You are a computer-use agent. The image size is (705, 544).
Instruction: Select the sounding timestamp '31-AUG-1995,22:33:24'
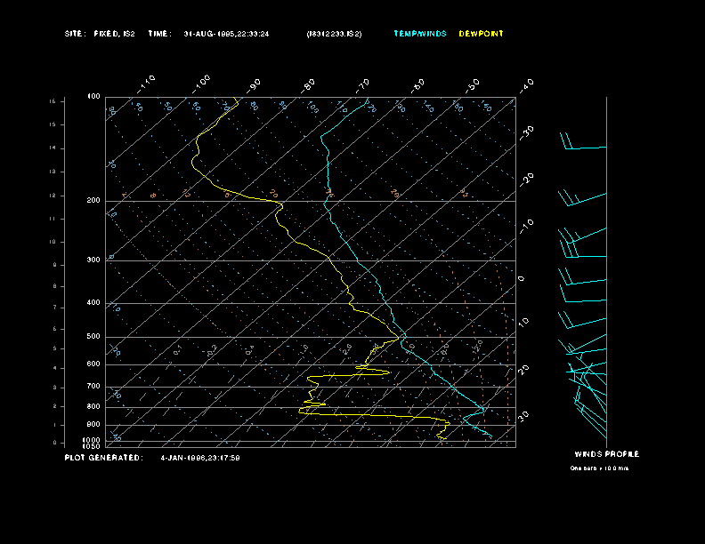[x=226, y=34]
